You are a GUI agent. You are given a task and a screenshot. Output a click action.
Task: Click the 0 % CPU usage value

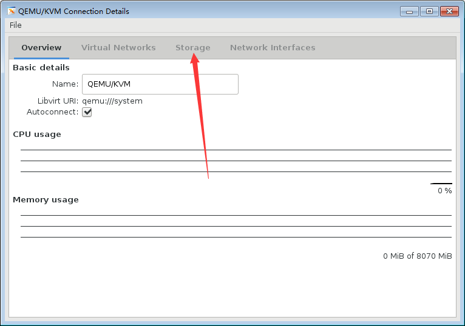(x=445, y=191)
